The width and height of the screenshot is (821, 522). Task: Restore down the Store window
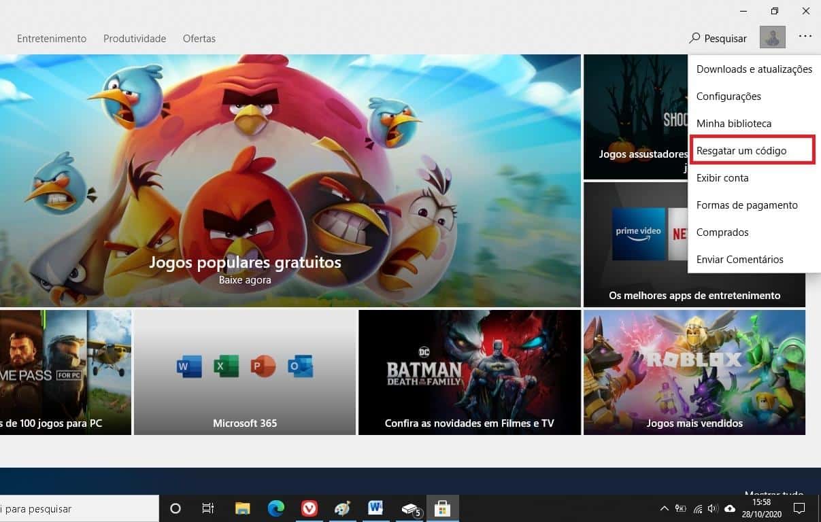click(x=774, y=11)
